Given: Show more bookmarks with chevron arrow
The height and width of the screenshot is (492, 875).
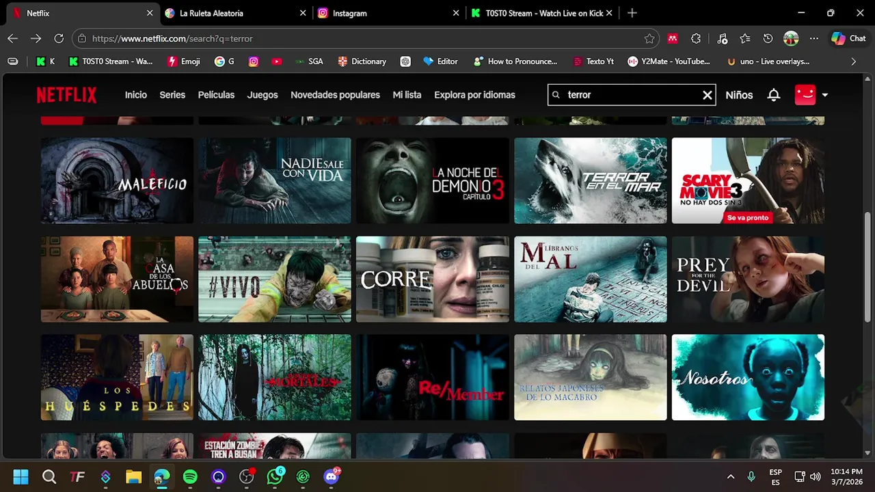Looking at the screenshot, I should (853, 61).
